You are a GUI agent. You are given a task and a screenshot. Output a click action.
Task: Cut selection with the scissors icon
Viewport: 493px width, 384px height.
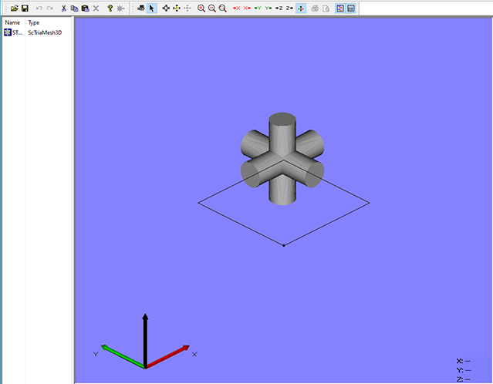coord(63,8)
